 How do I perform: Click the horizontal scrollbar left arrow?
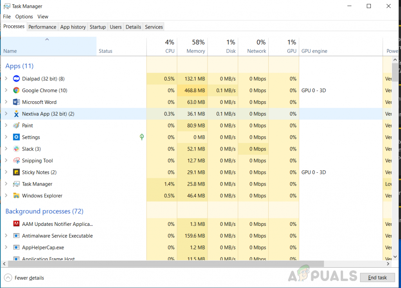click(x=4, y=264)
